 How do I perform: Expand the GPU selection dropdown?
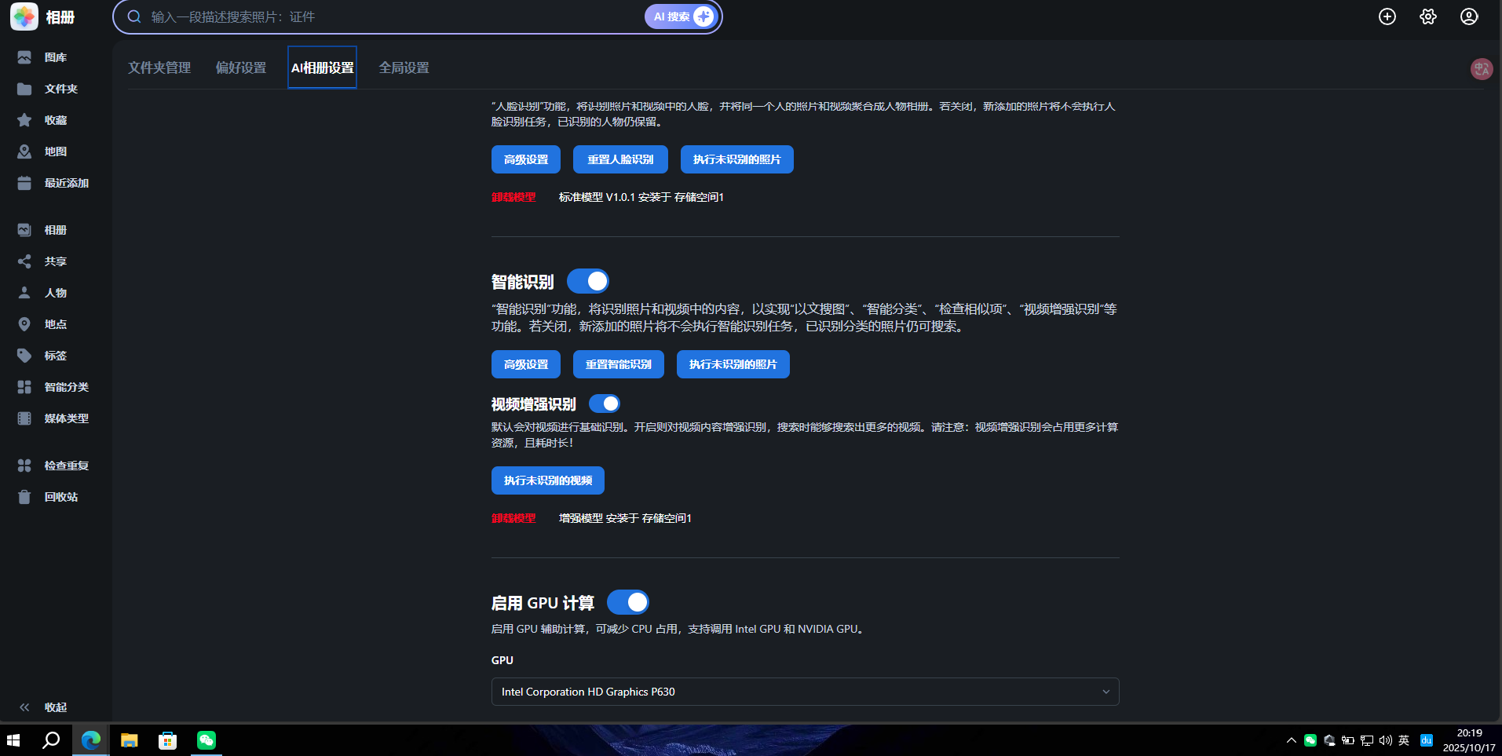[x=806, y=692]
